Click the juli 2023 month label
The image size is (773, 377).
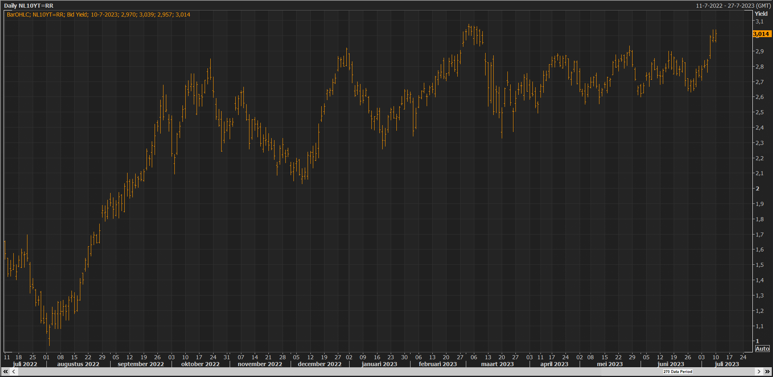pos(727,364)
